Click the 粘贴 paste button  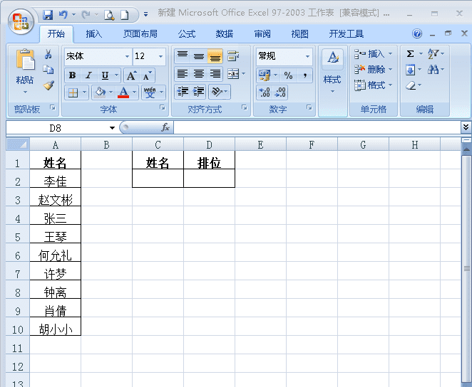tap(25, 71)
